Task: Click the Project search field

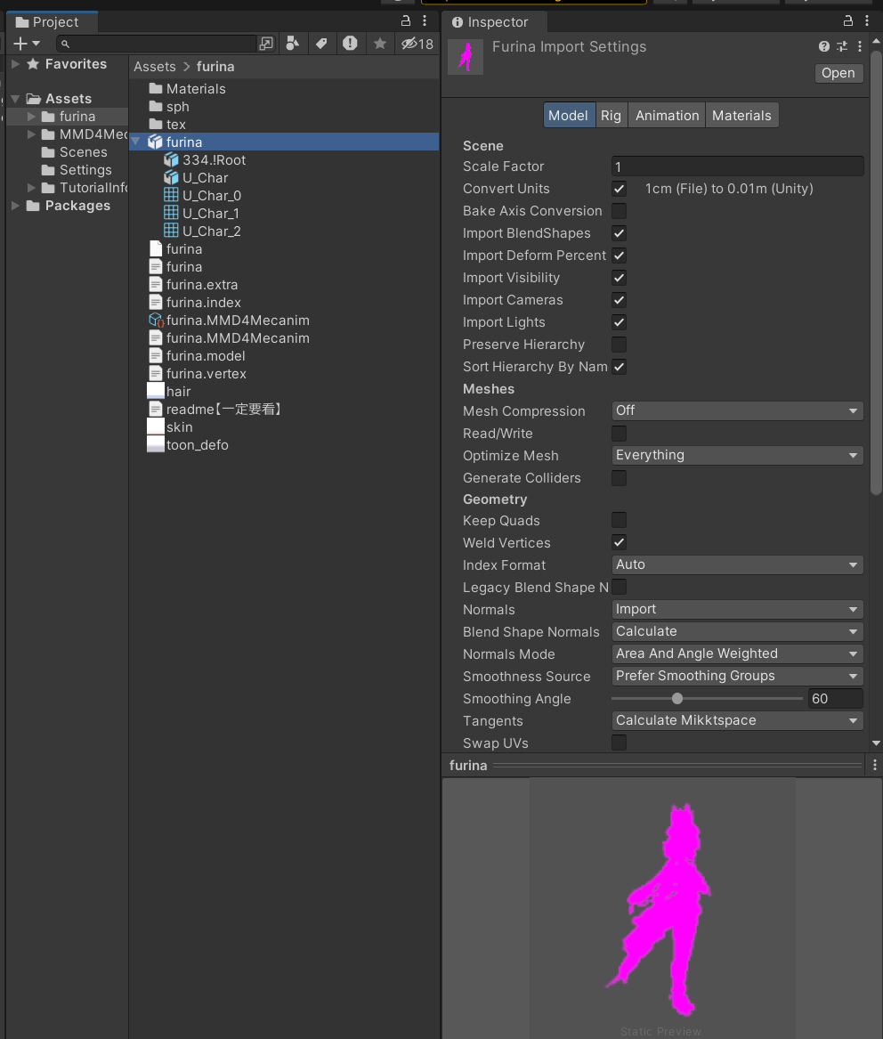Action: click(157, 44)
